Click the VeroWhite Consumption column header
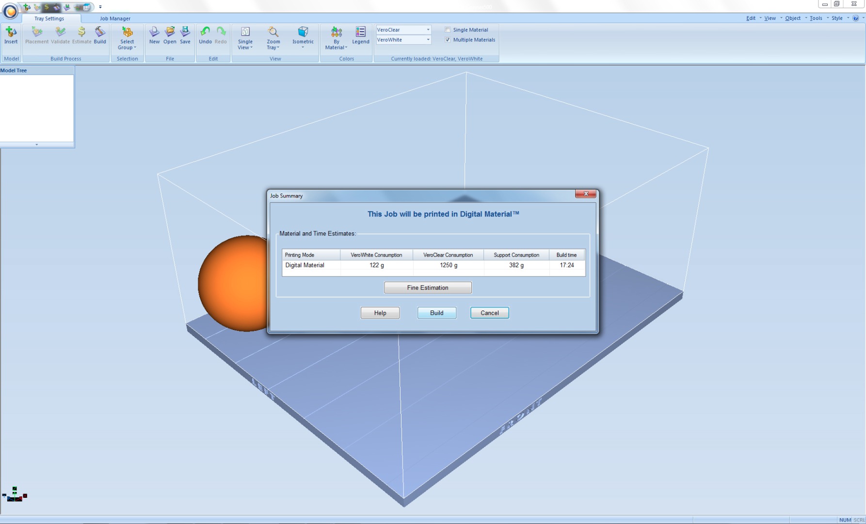The height and width of the screenshot is (524, 866). tap(376, 255)
